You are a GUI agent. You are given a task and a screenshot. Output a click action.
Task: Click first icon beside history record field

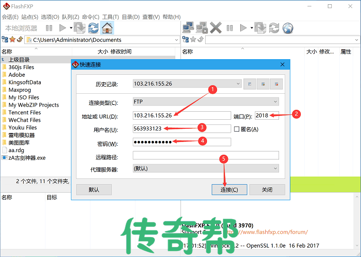coord(250,84)
